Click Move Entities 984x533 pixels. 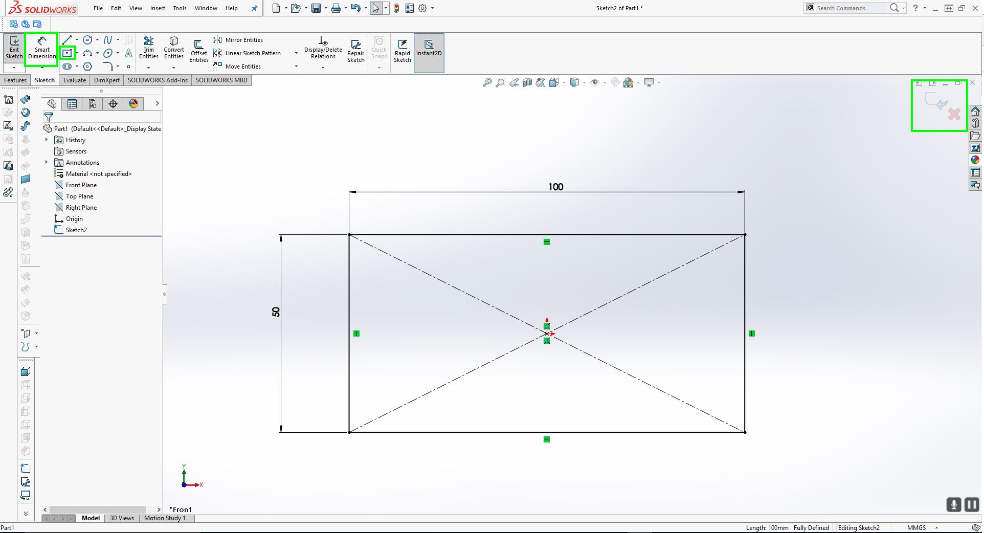click(237, 66)
